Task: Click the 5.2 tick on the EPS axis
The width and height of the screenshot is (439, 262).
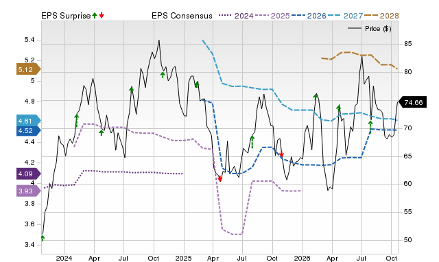Action: pos(29,60)
